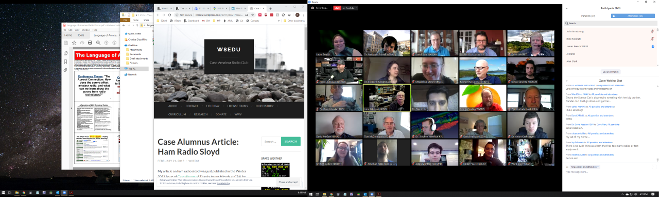
Task: Open Acrobat Window menu
Action: point(86,30)
